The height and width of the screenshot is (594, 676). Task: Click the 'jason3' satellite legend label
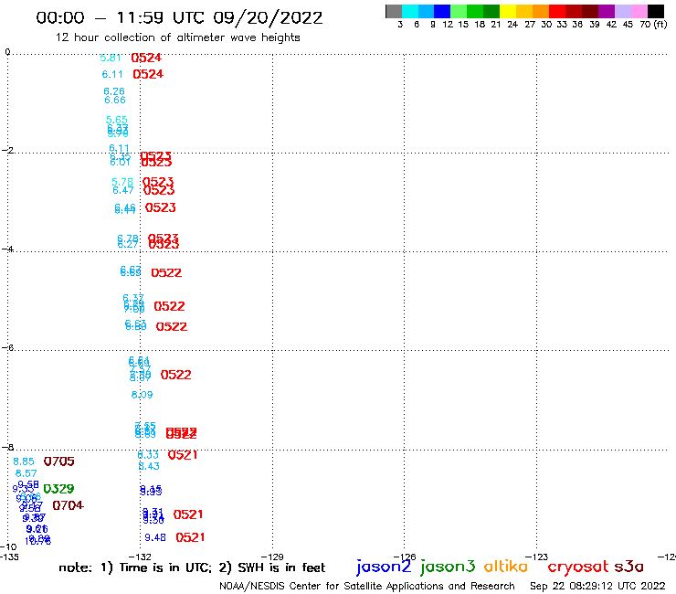coord(448,567)
